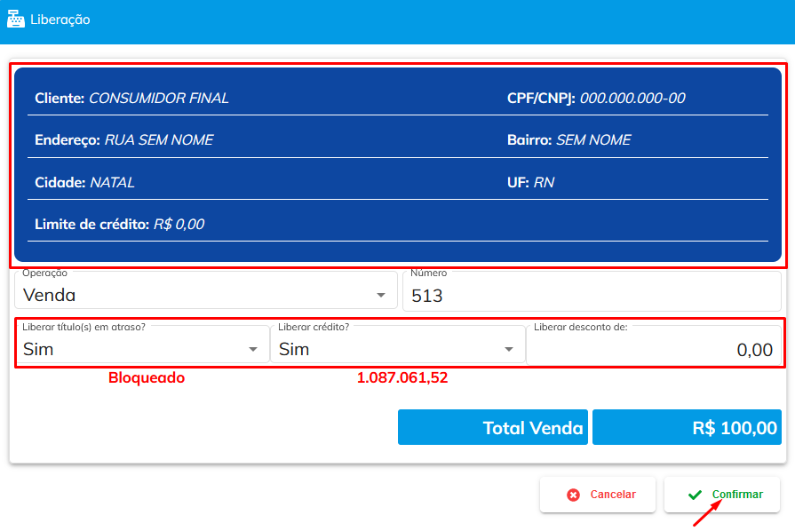
Task: Cancel the liberação with Cancelar
Action: pyautogui.click(x=598, y=495)
